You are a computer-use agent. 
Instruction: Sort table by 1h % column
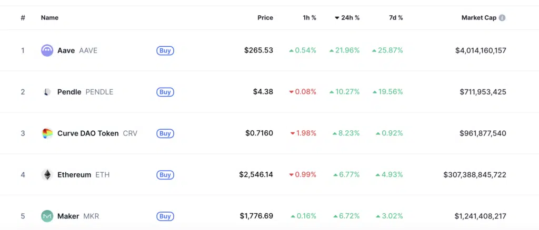[x=310, y=18]
